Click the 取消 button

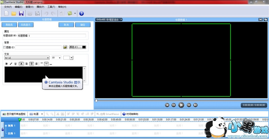tap(66, 25)
